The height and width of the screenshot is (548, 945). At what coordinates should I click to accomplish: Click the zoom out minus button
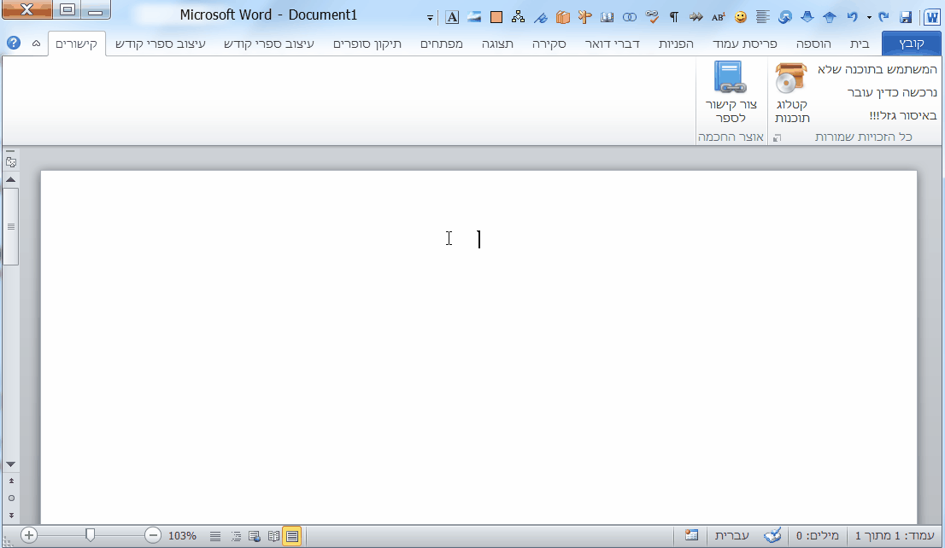click(153, 534)
